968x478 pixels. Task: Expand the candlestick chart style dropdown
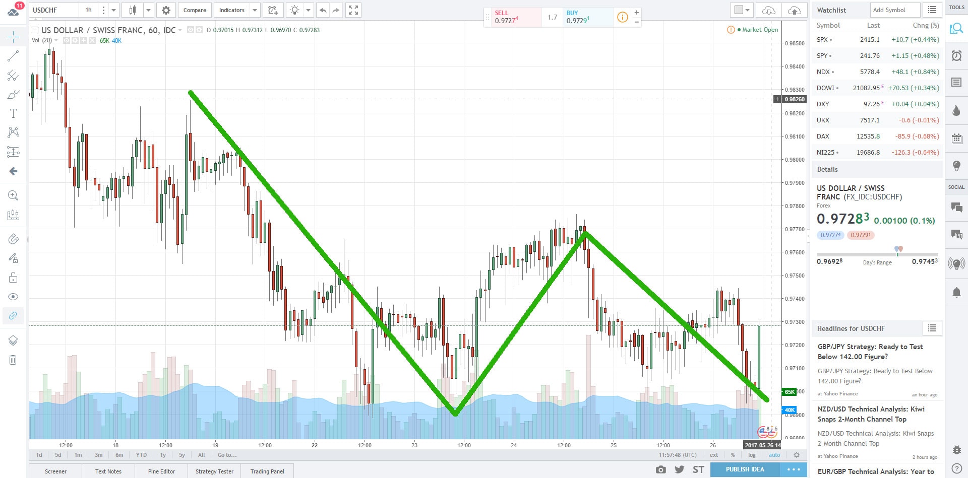point(148,10)
